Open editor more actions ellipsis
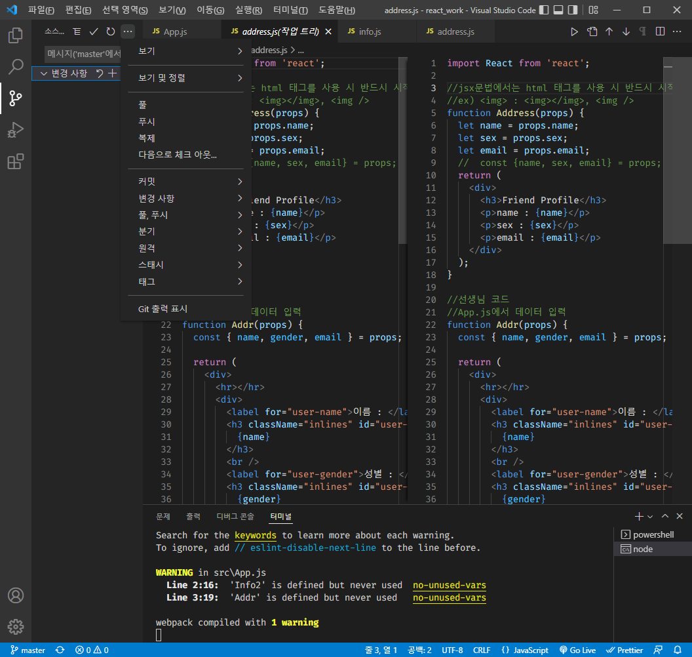This screenshot has width=692, height=657. [x=676, y=31]
